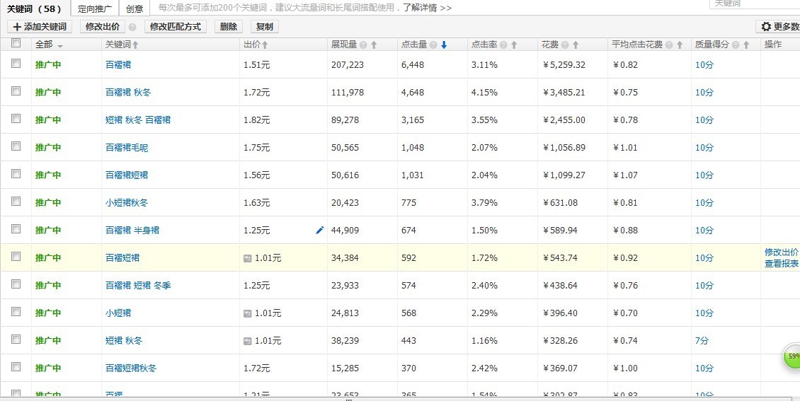Viewport: 800px width, 401px height.
Task: Click the 修改出价 toolbar button
Action: pyautogui.click(x=103, y=27)
